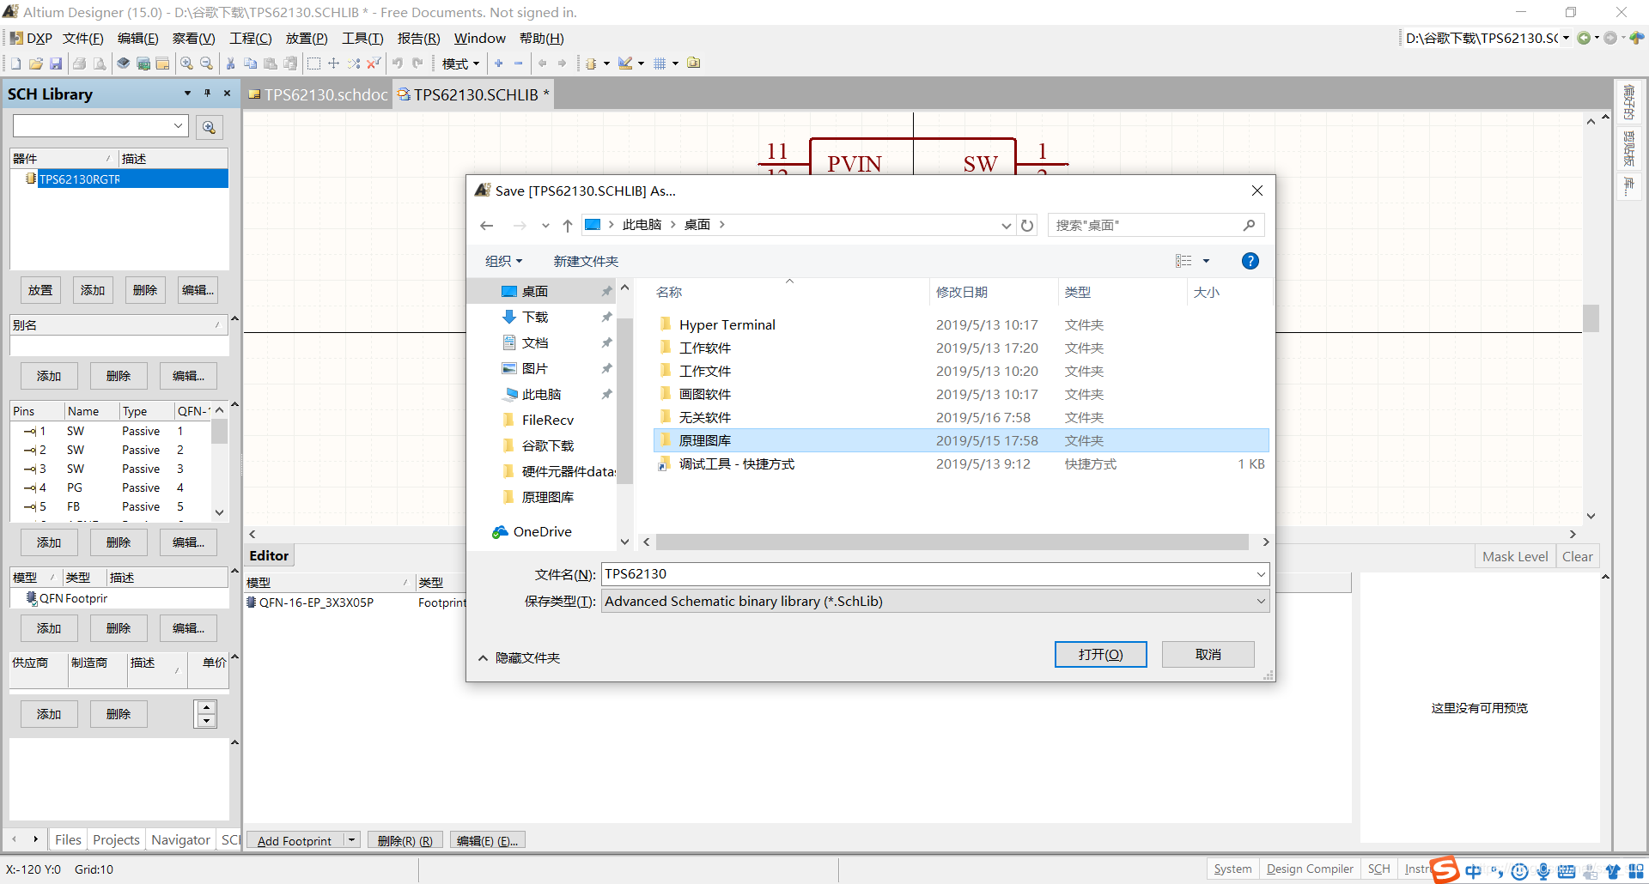Click the help icon in save dialog

[1250, 261]
